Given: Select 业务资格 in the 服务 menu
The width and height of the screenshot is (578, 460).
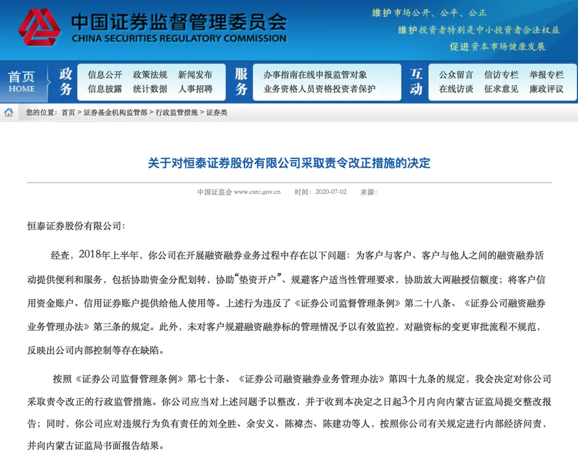Looking at the screenshot, I should [x=281, y=89].
